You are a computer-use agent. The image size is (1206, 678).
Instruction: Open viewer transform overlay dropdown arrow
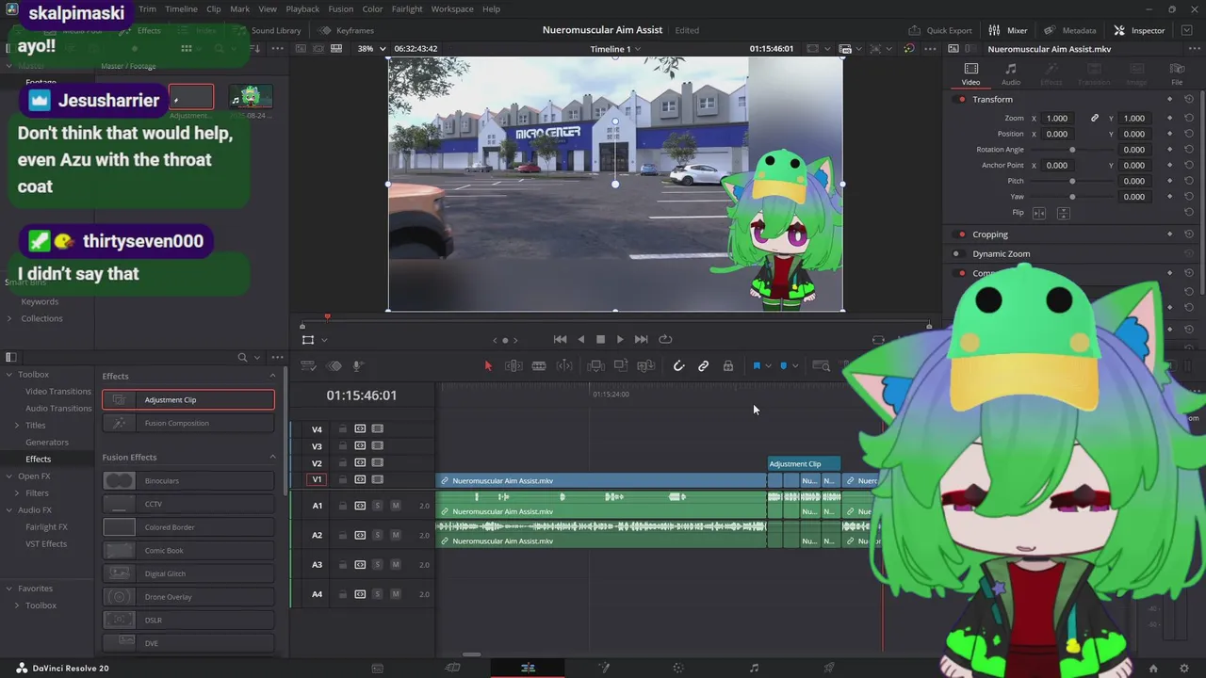(324, 340)
